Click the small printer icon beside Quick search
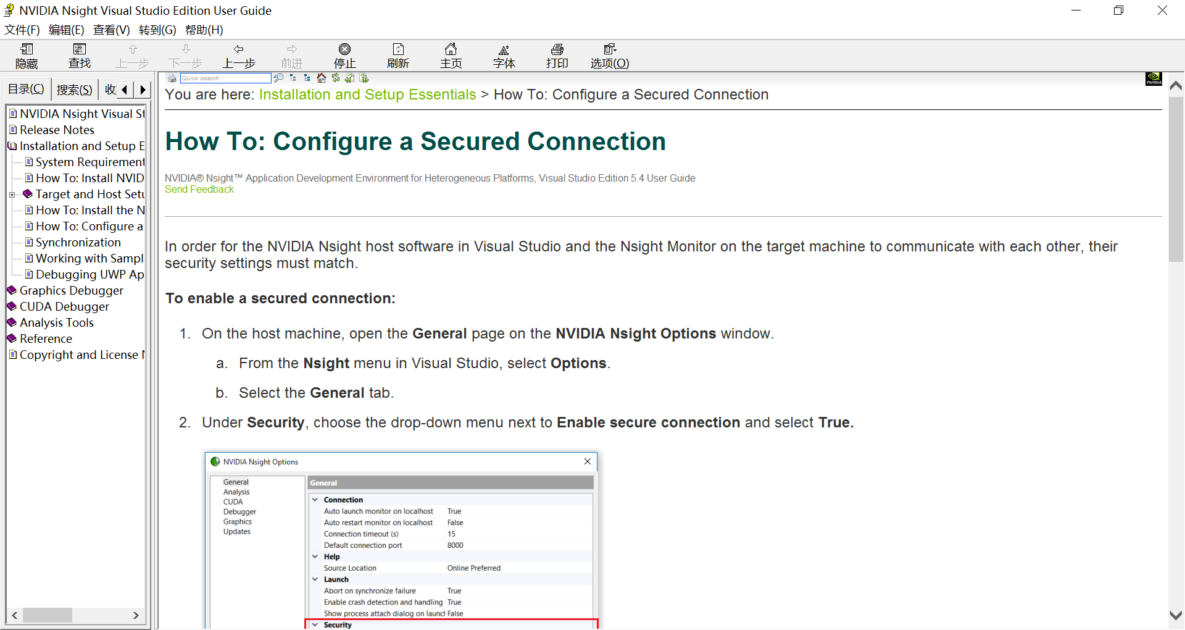This screenshot has width=1185, height=630. [x=172, y=78]
